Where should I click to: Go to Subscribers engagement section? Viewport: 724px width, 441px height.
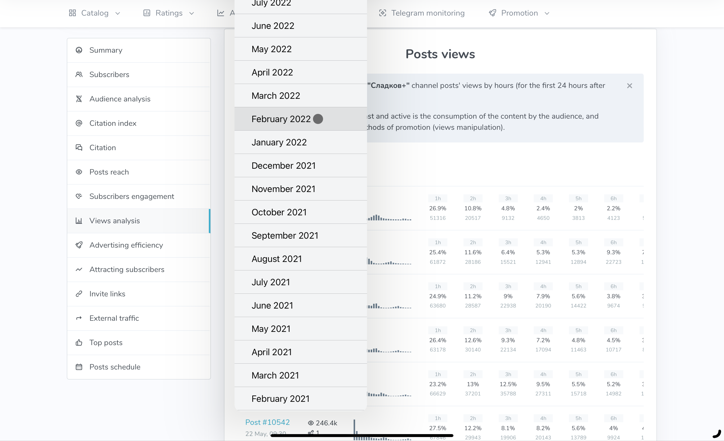(x=132, y=197)
